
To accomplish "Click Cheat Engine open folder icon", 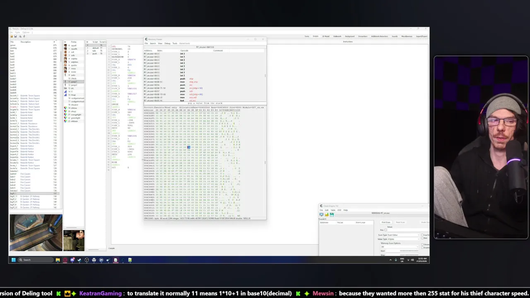I will [x=327, y=214].
